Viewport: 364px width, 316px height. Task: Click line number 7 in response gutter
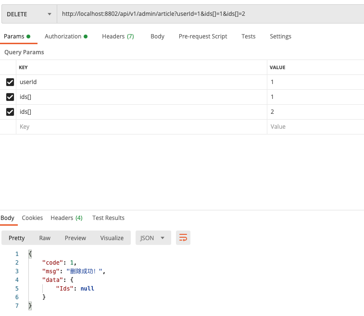(x=17, y=306)
